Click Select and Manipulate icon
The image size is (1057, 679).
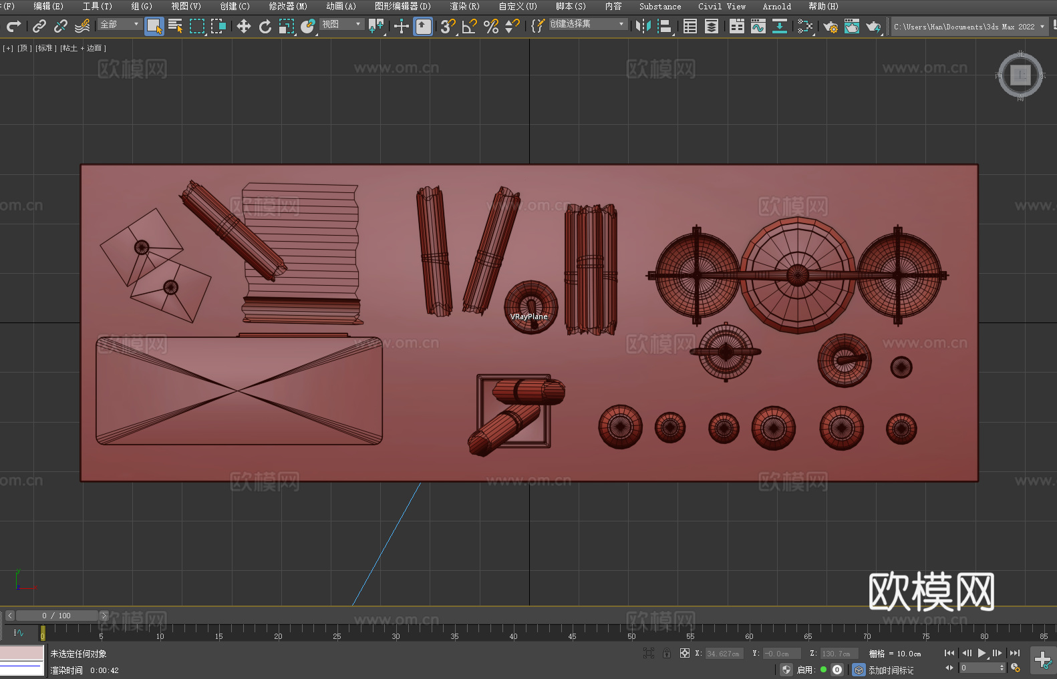[402, 26]
